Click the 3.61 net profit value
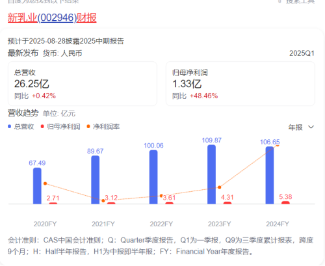This screenshot has height=266, width=325. tap(169, 198)
